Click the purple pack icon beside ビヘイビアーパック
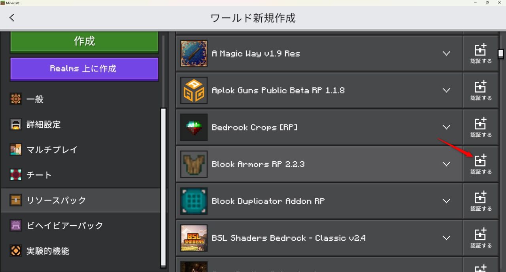 (x=16, y=226)
